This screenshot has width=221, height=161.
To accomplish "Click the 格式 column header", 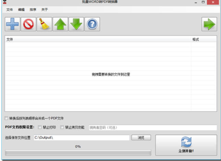I will (204, 39).
